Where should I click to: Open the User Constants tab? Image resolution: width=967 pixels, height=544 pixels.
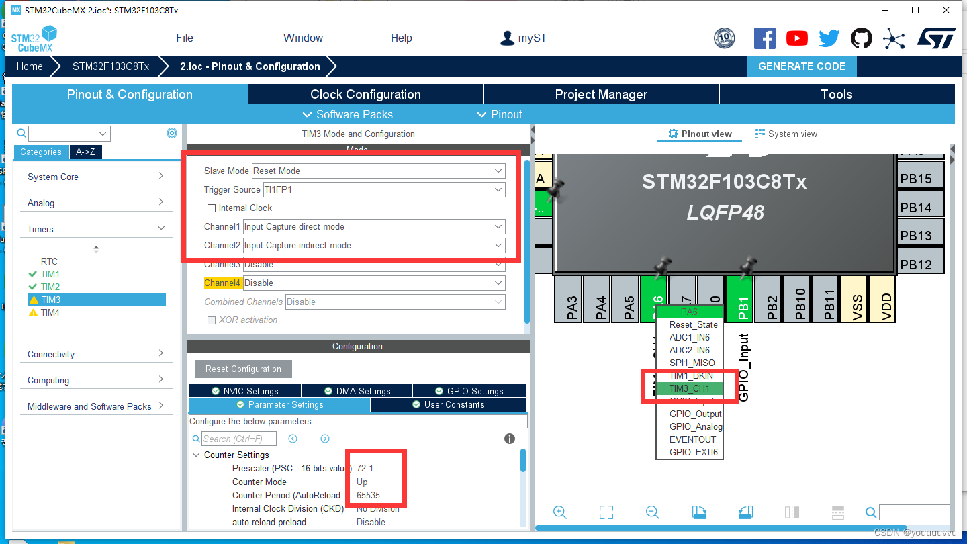coord(448,405)
